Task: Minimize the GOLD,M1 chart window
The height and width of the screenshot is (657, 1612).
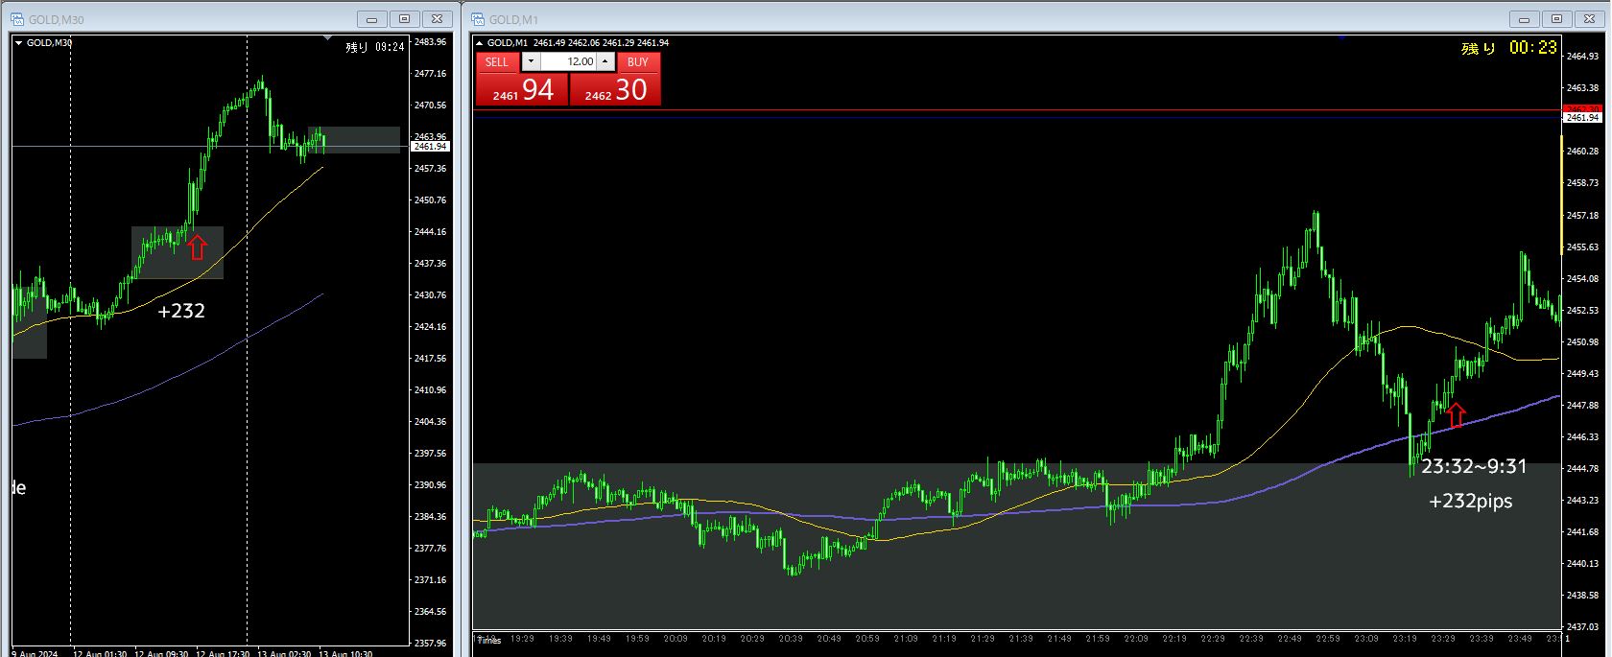Action: click(1524, 19)
